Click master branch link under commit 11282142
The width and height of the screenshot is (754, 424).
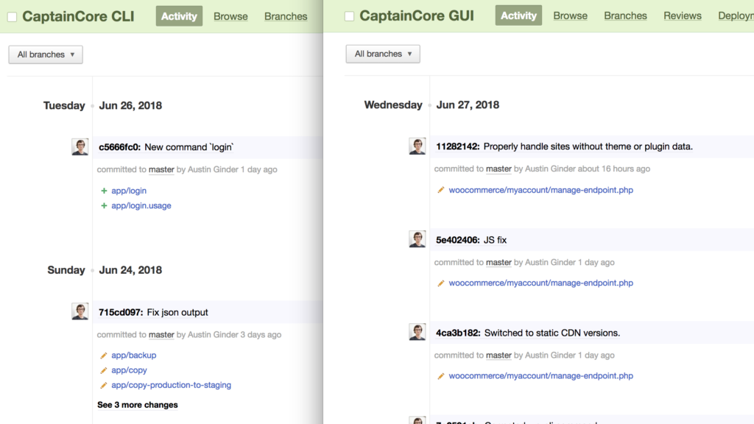(498, 169)
